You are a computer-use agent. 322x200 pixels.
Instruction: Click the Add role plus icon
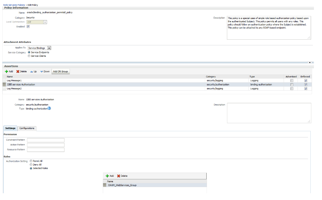point(107,176)
